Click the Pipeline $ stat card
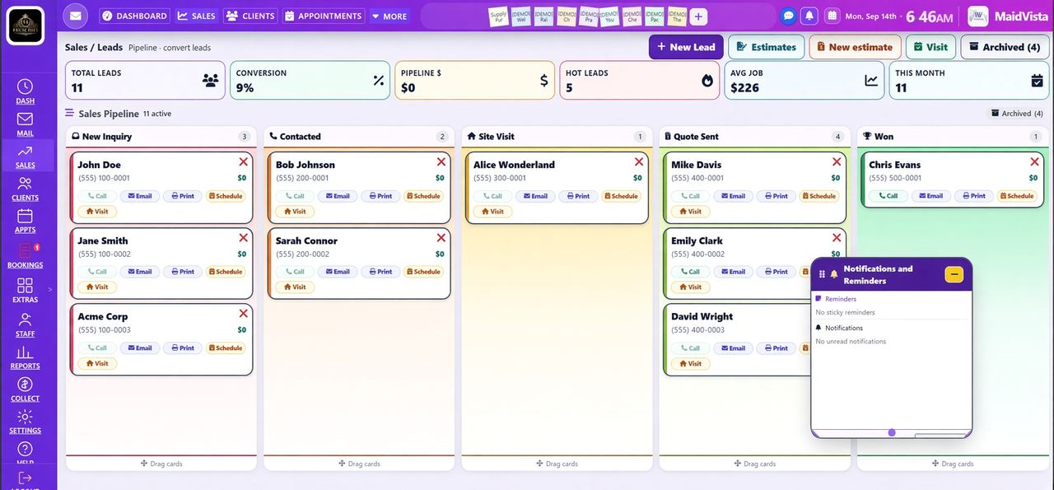1054x490 pixels. click(x=474, y=80)
